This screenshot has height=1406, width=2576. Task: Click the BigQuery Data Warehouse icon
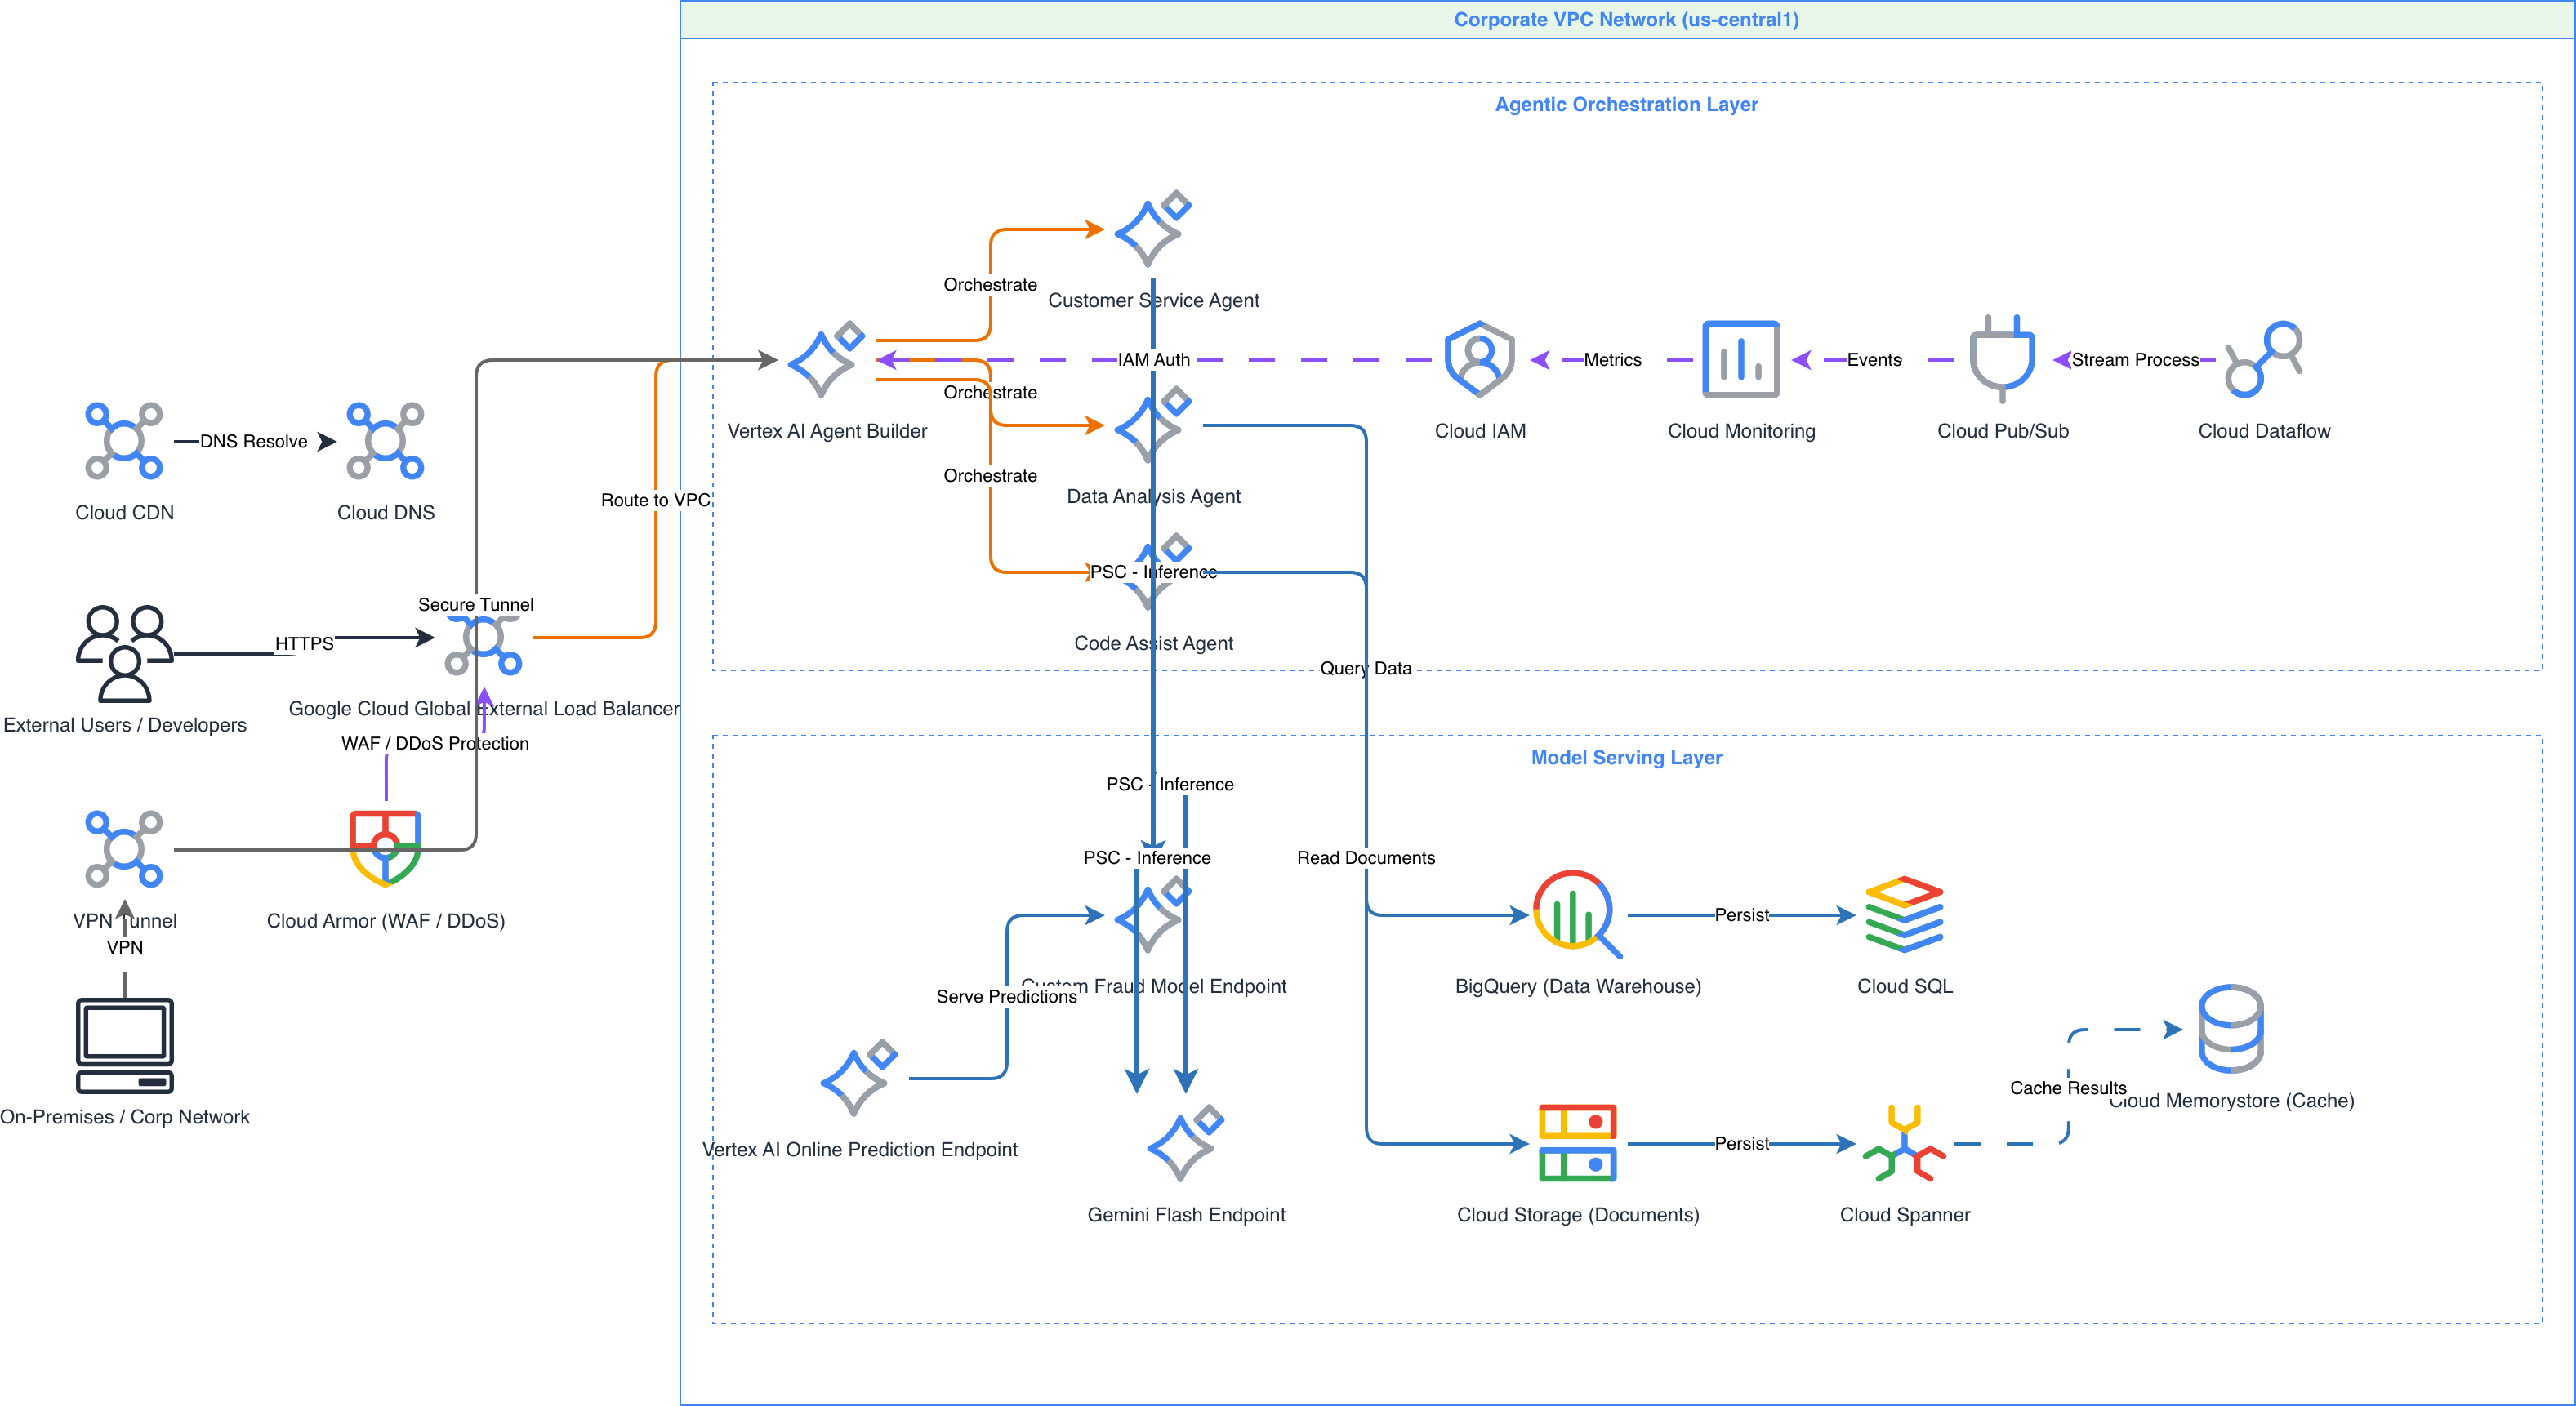tap(1578, 915)
